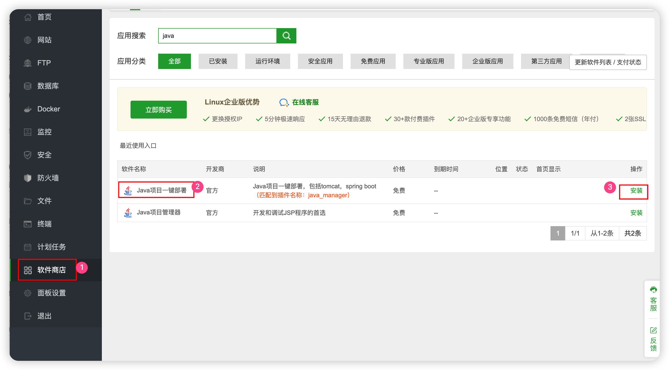Click the 首页显示 column header

point(549,169)
